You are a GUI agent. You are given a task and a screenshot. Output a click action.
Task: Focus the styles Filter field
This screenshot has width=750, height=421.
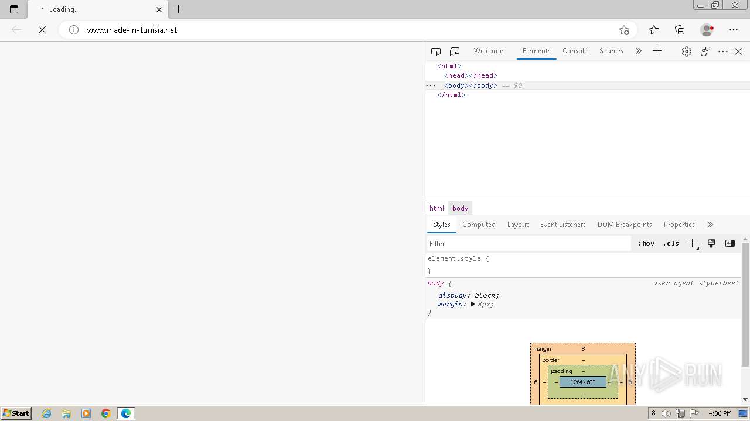click(529, 244)
